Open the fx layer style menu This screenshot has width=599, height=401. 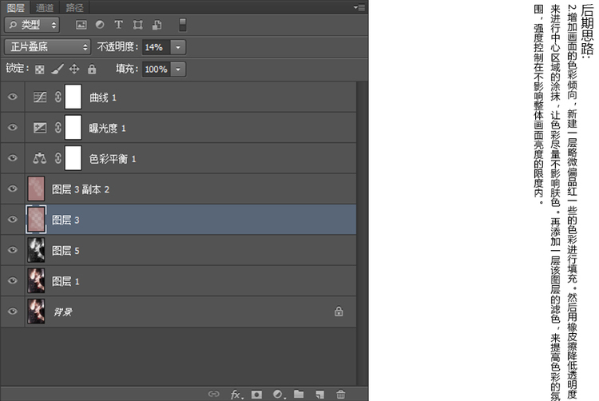tap(236, 394)
